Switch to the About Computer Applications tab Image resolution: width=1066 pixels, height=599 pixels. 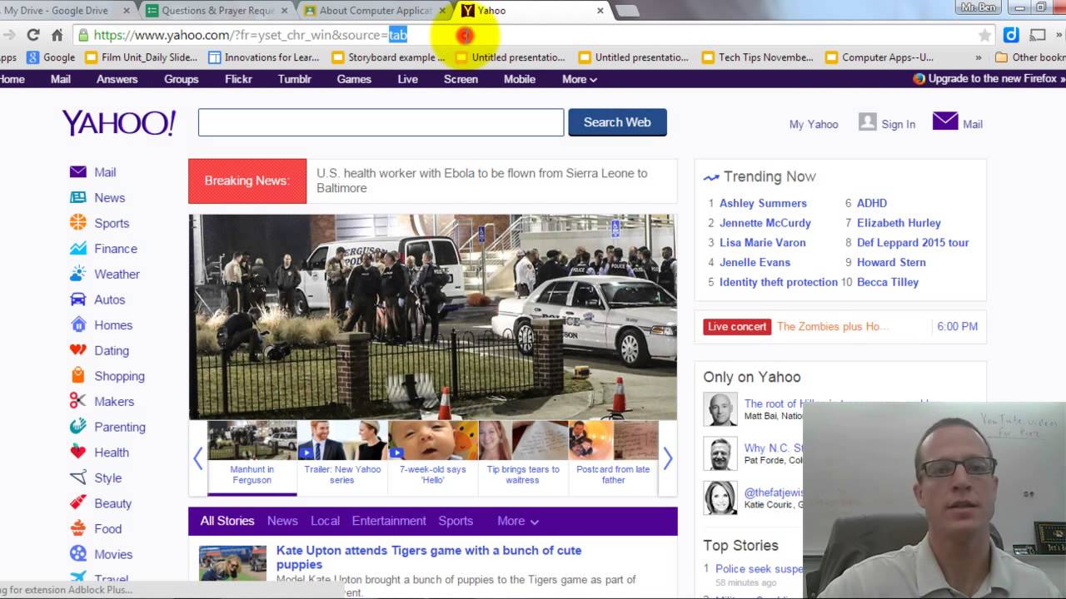[376, 11]
